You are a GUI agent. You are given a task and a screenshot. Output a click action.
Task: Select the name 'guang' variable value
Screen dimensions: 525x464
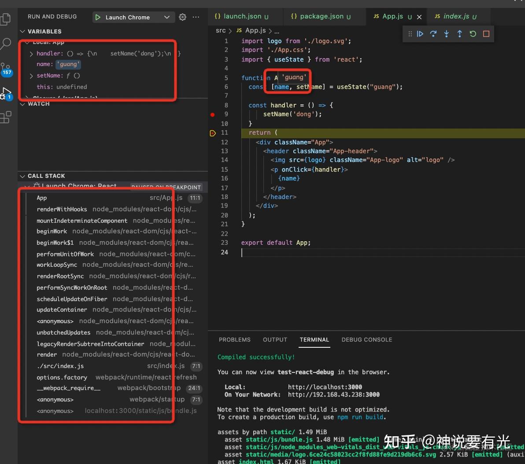point(68,64)
